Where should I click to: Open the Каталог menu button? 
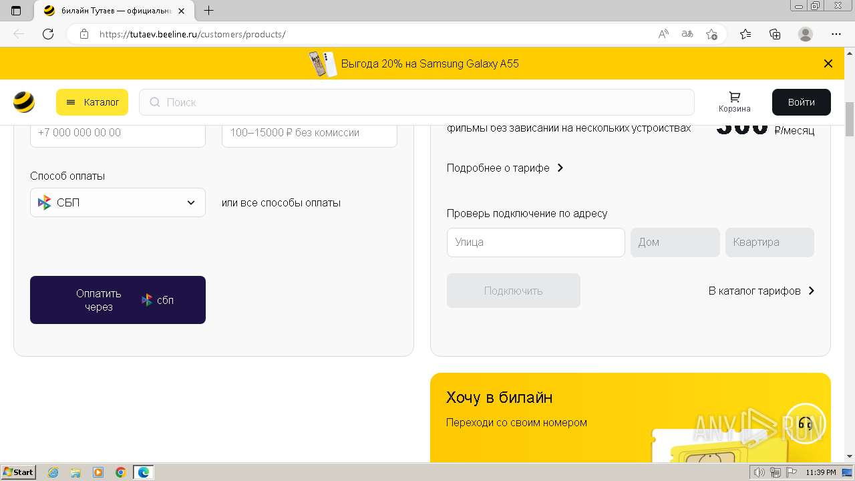(x=92, y=102)
